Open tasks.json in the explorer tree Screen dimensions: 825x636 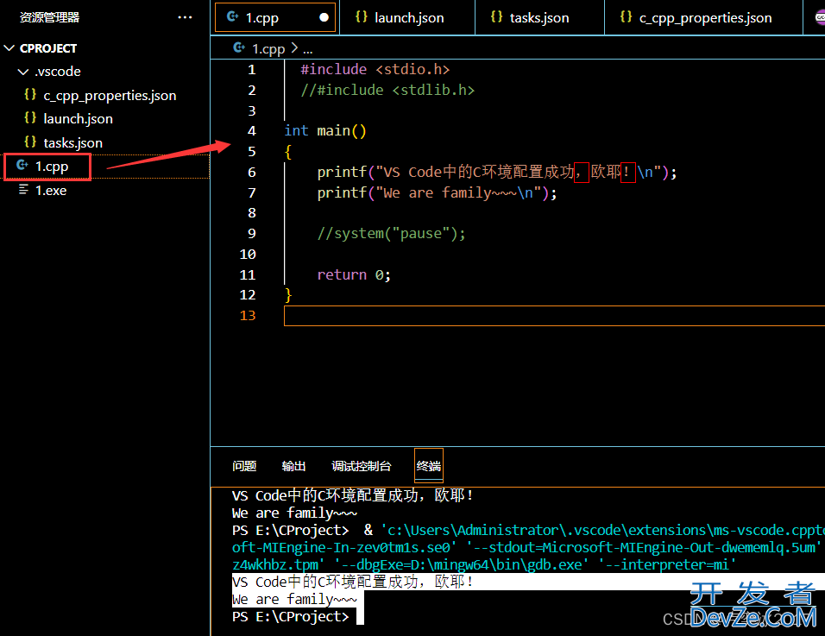[72, 142]
